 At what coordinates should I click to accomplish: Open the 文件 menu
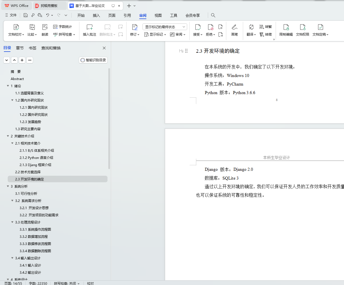[11, 15]
